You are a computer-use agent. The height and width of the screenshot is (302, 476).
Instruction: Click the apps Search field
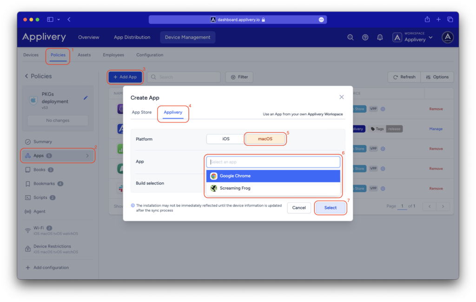[x=184, y=77]
